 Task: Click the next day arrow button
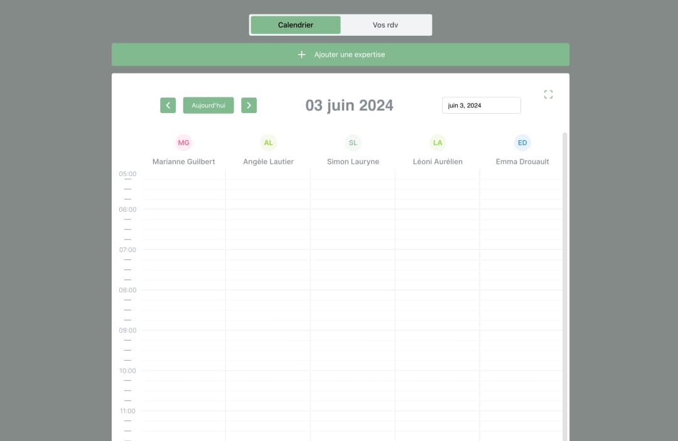point(249,106)
